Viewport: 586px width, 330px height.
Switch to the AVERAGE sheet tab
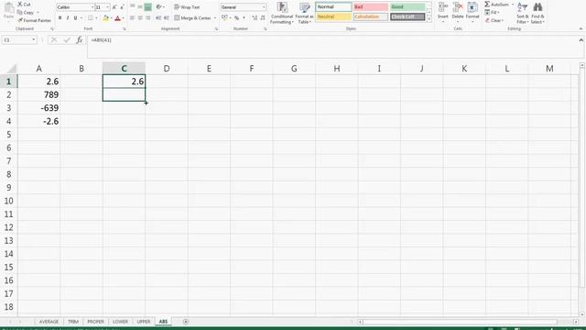(x=49, y=322)
